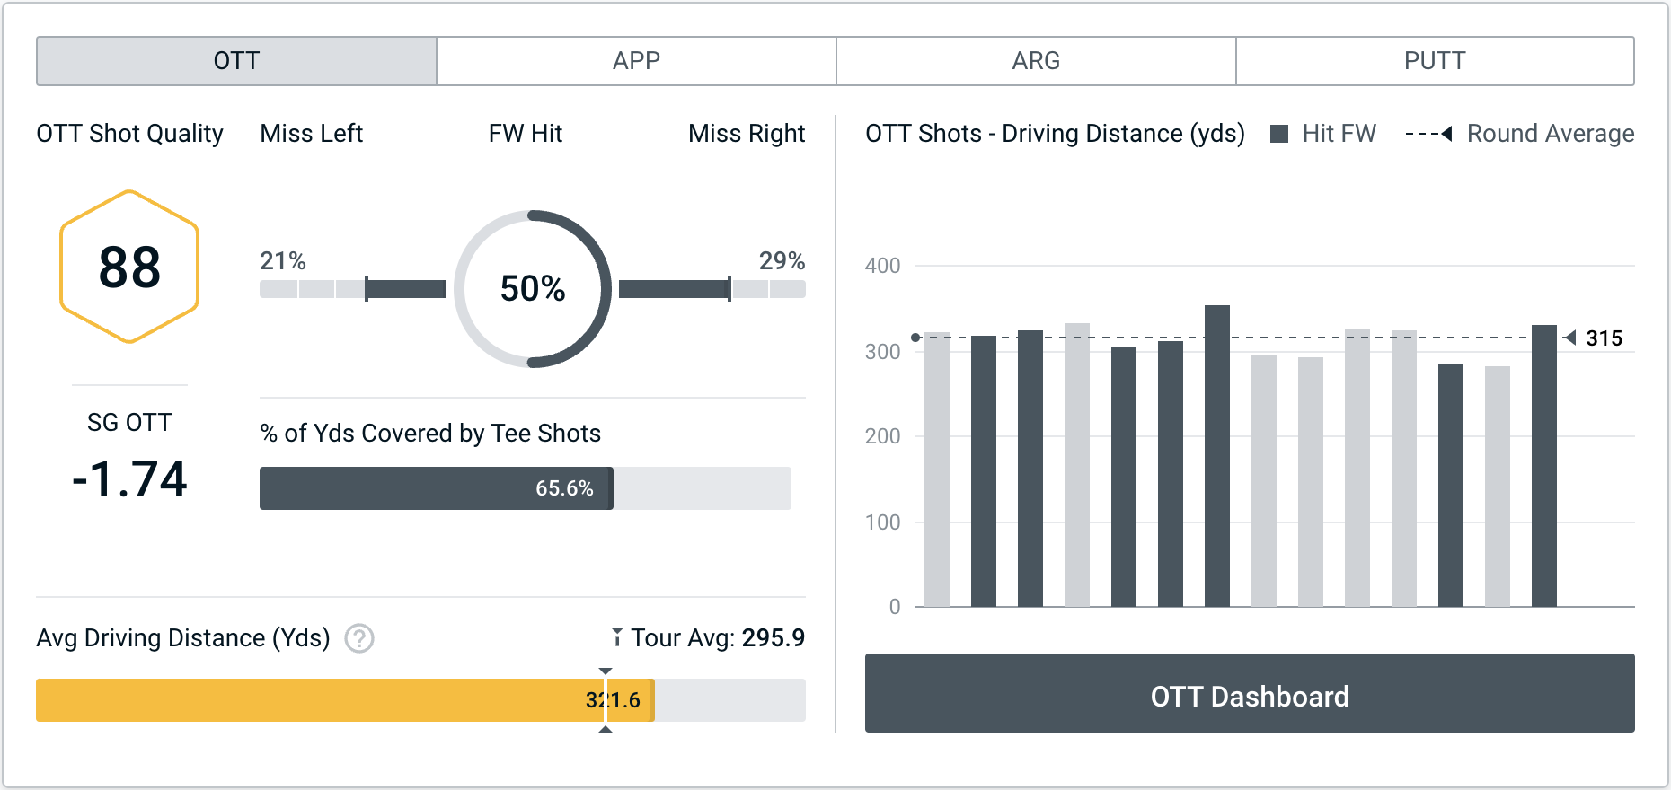The image size is (1671, 790).
Task: Click the 321.6 average driving distance bar
Action: [x=345, y=700]
